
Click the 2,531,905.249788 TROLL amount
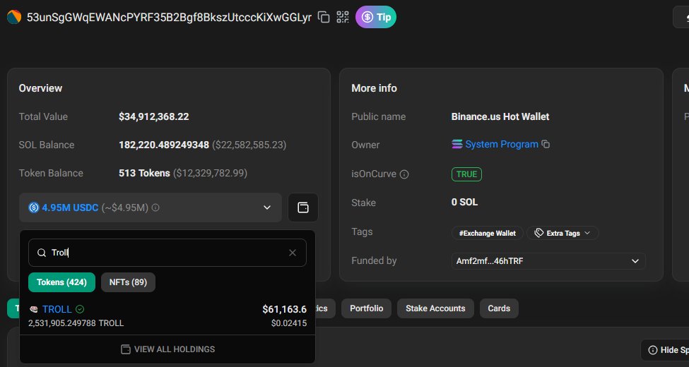[76, 323]
